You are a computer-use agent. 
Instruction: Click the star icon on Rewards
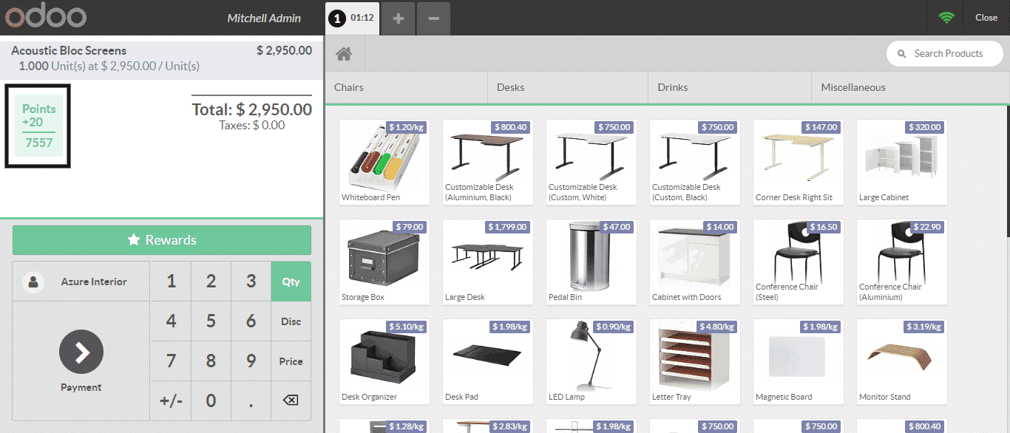134,240
